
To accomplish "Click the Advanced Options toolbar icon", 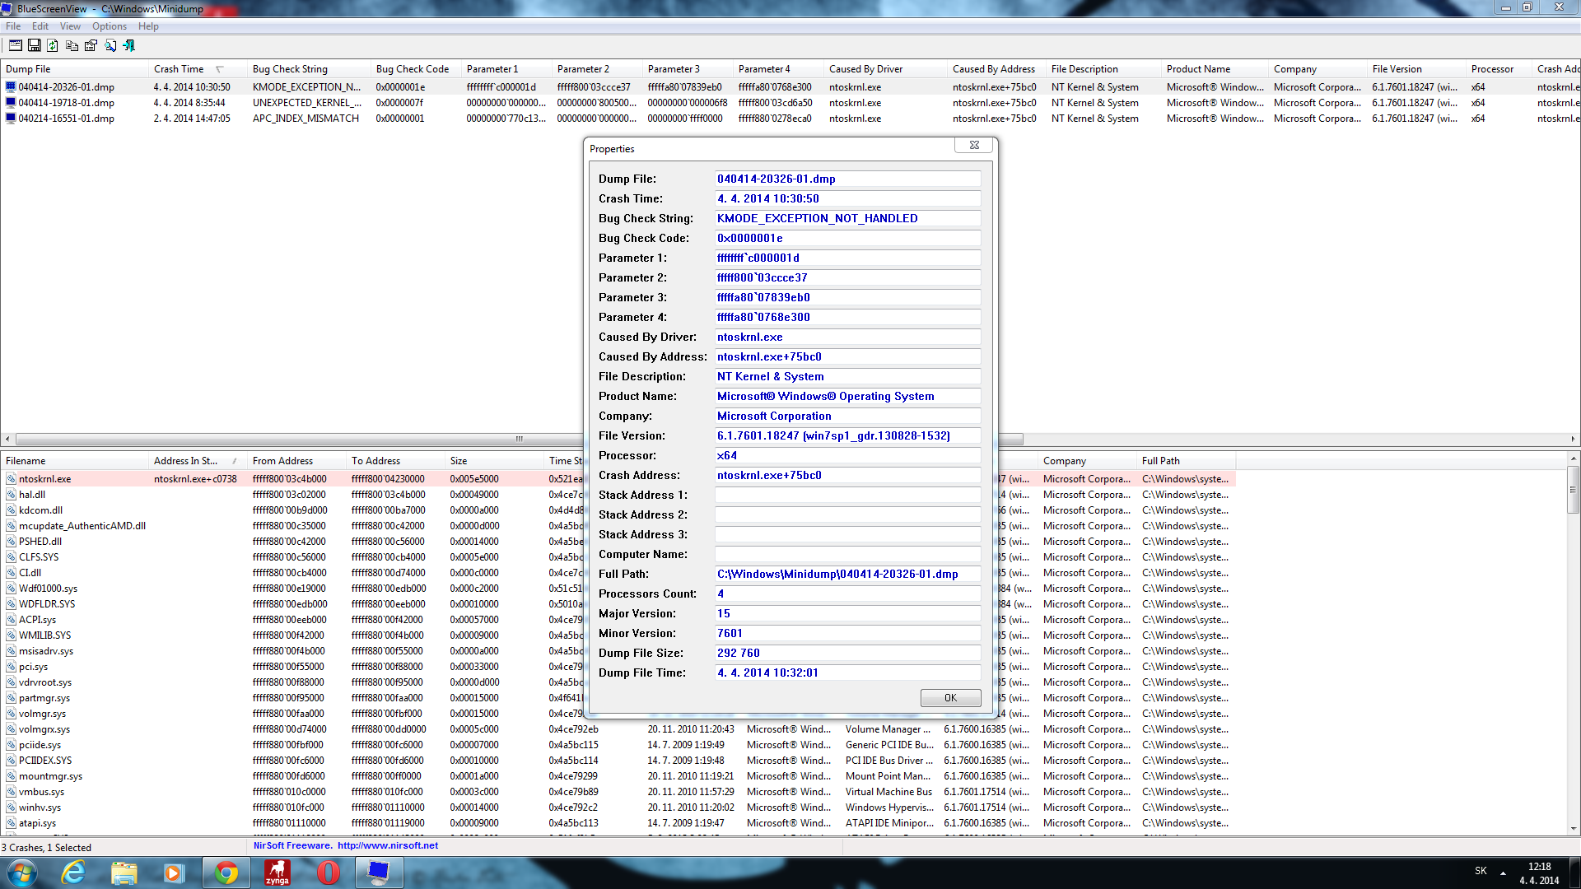I will point(16,46).
